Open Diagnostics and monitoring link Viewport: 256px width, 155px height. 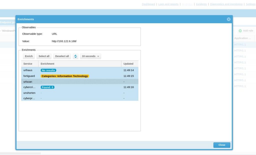pyautogui.click(x=226, y=4)
